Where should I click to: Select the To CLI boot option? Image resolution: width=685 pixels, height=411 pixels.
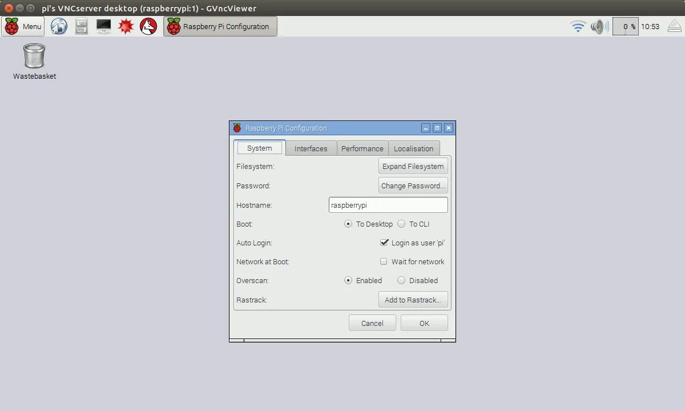pos(414,224)
